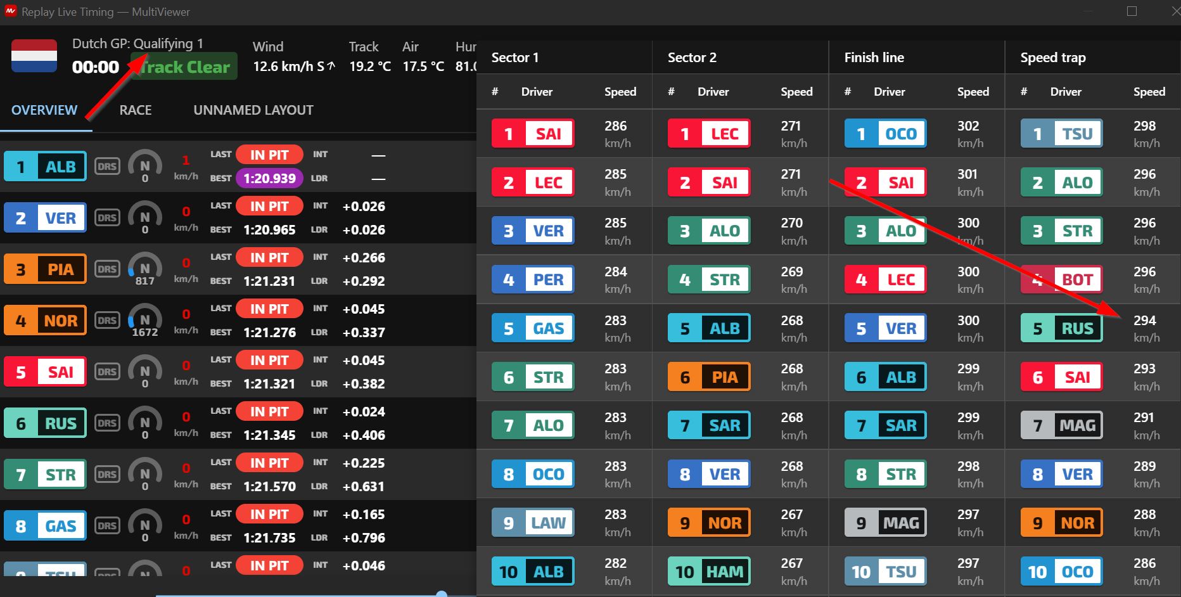
Task: Click the RPM gauge showing 1672 for NOR
Action: [x=145, y=321]
